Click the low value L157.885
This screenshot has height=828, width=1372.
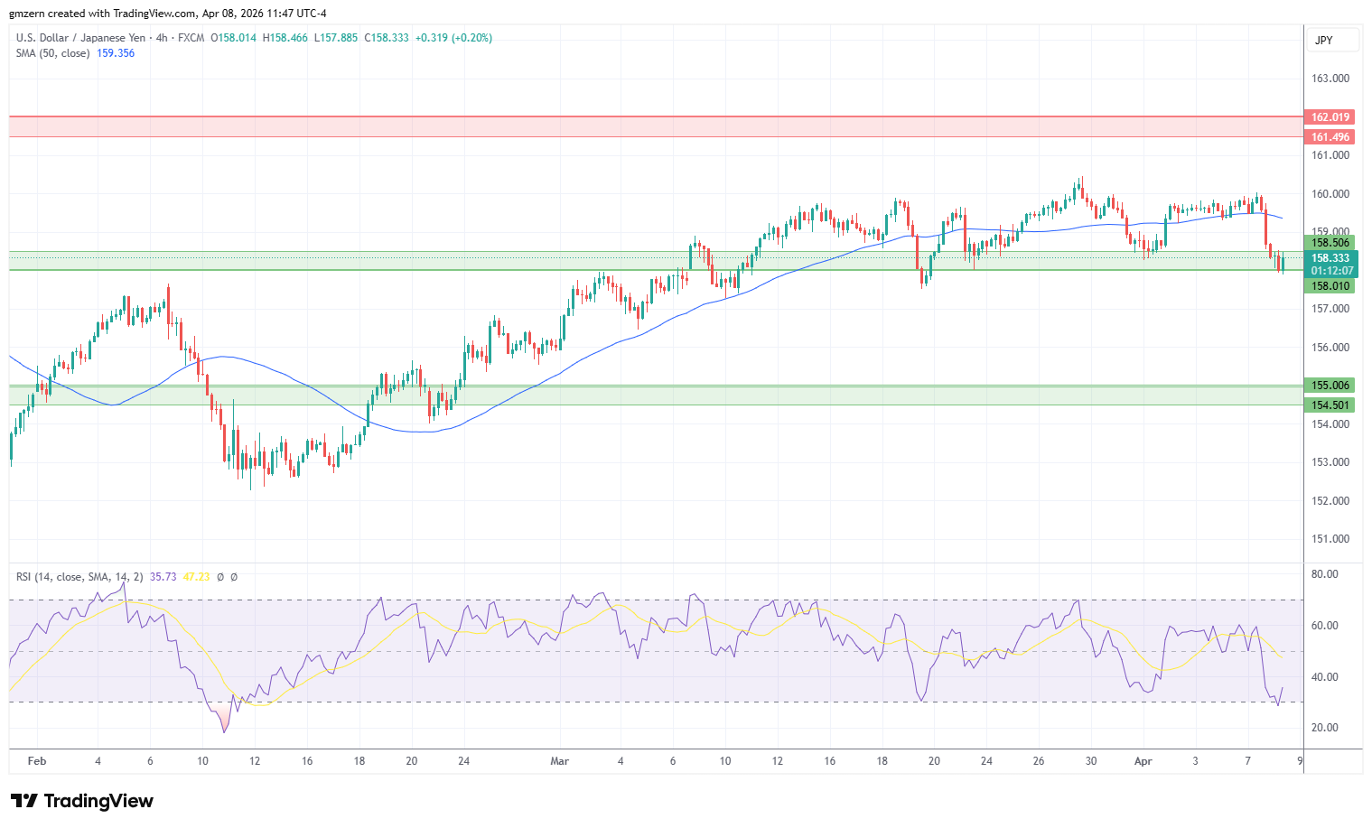click(335, 38)
